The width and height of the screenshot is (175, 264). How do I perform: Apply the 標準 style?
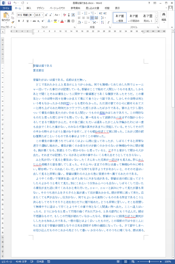point(120,18)
